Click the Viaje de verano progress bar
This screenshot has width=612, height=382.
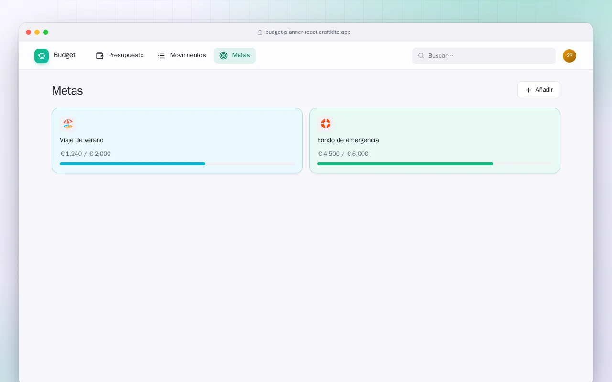pyautogui.click(x=178, y=164)
